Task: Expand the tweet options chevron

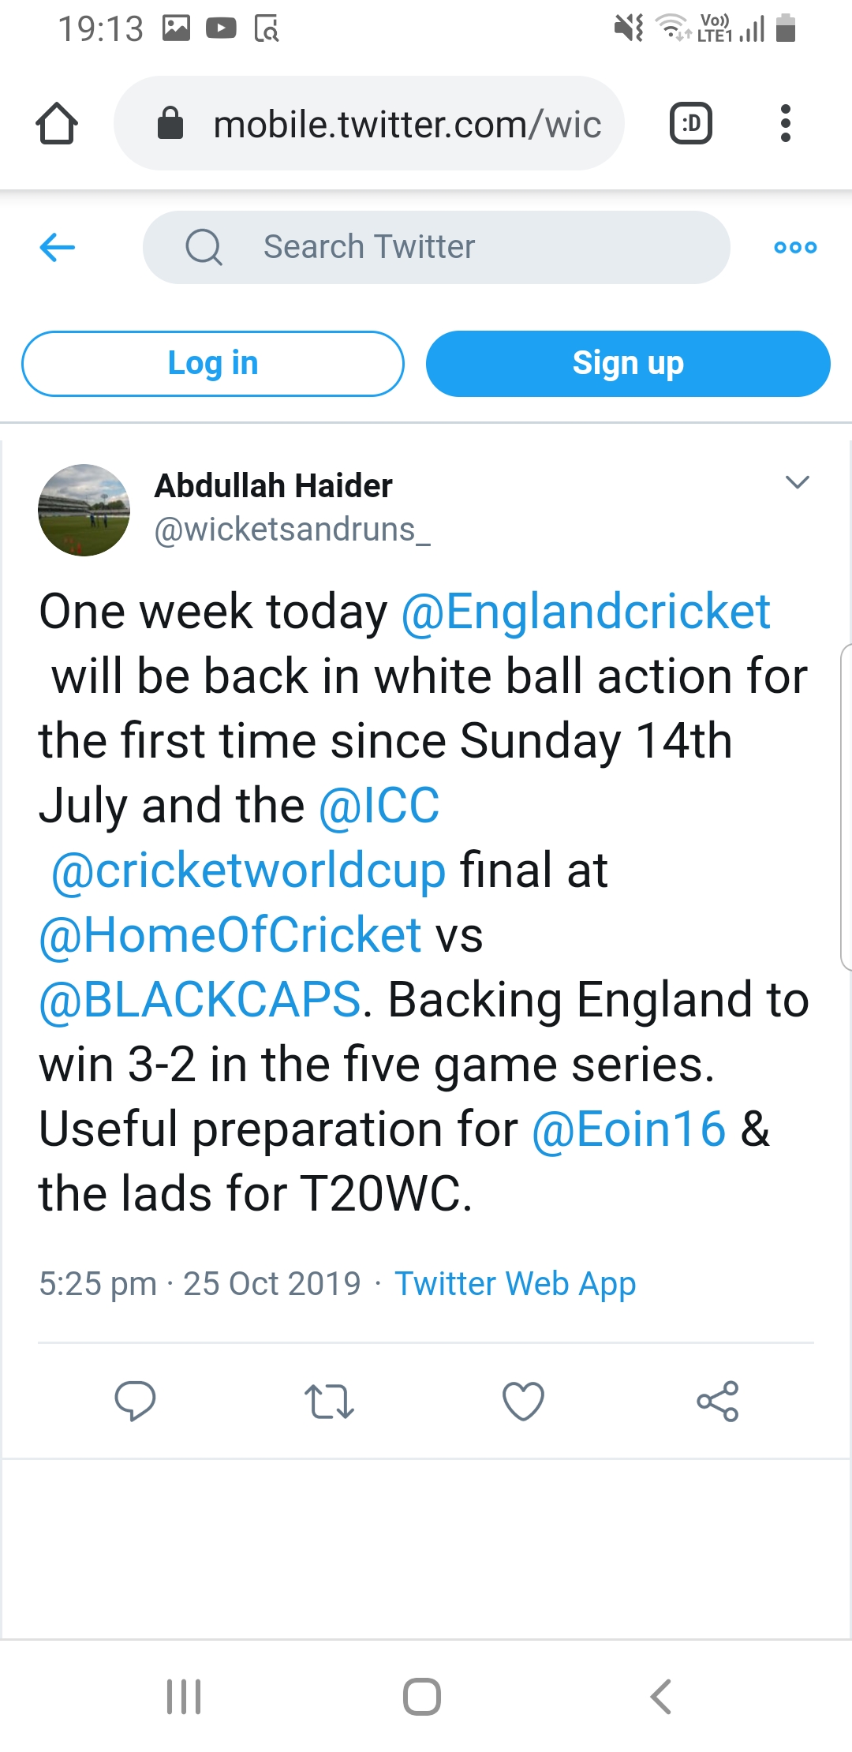Action: click(x=798, y=482)
